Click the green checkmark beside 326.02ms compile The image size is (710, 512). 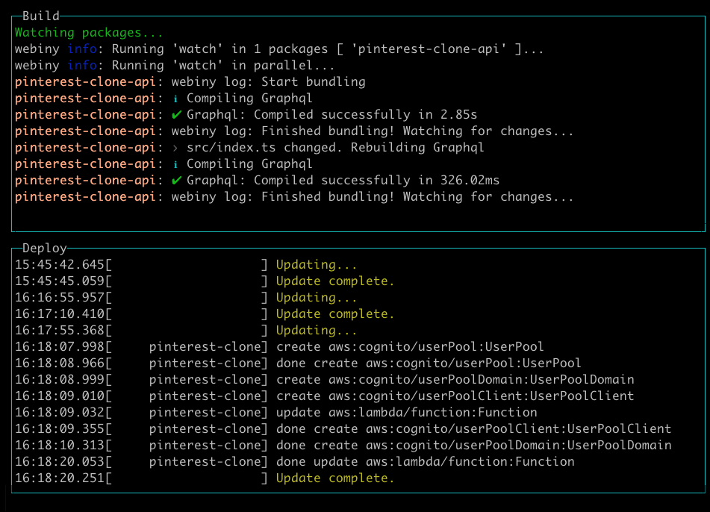[x=177, y=181]
